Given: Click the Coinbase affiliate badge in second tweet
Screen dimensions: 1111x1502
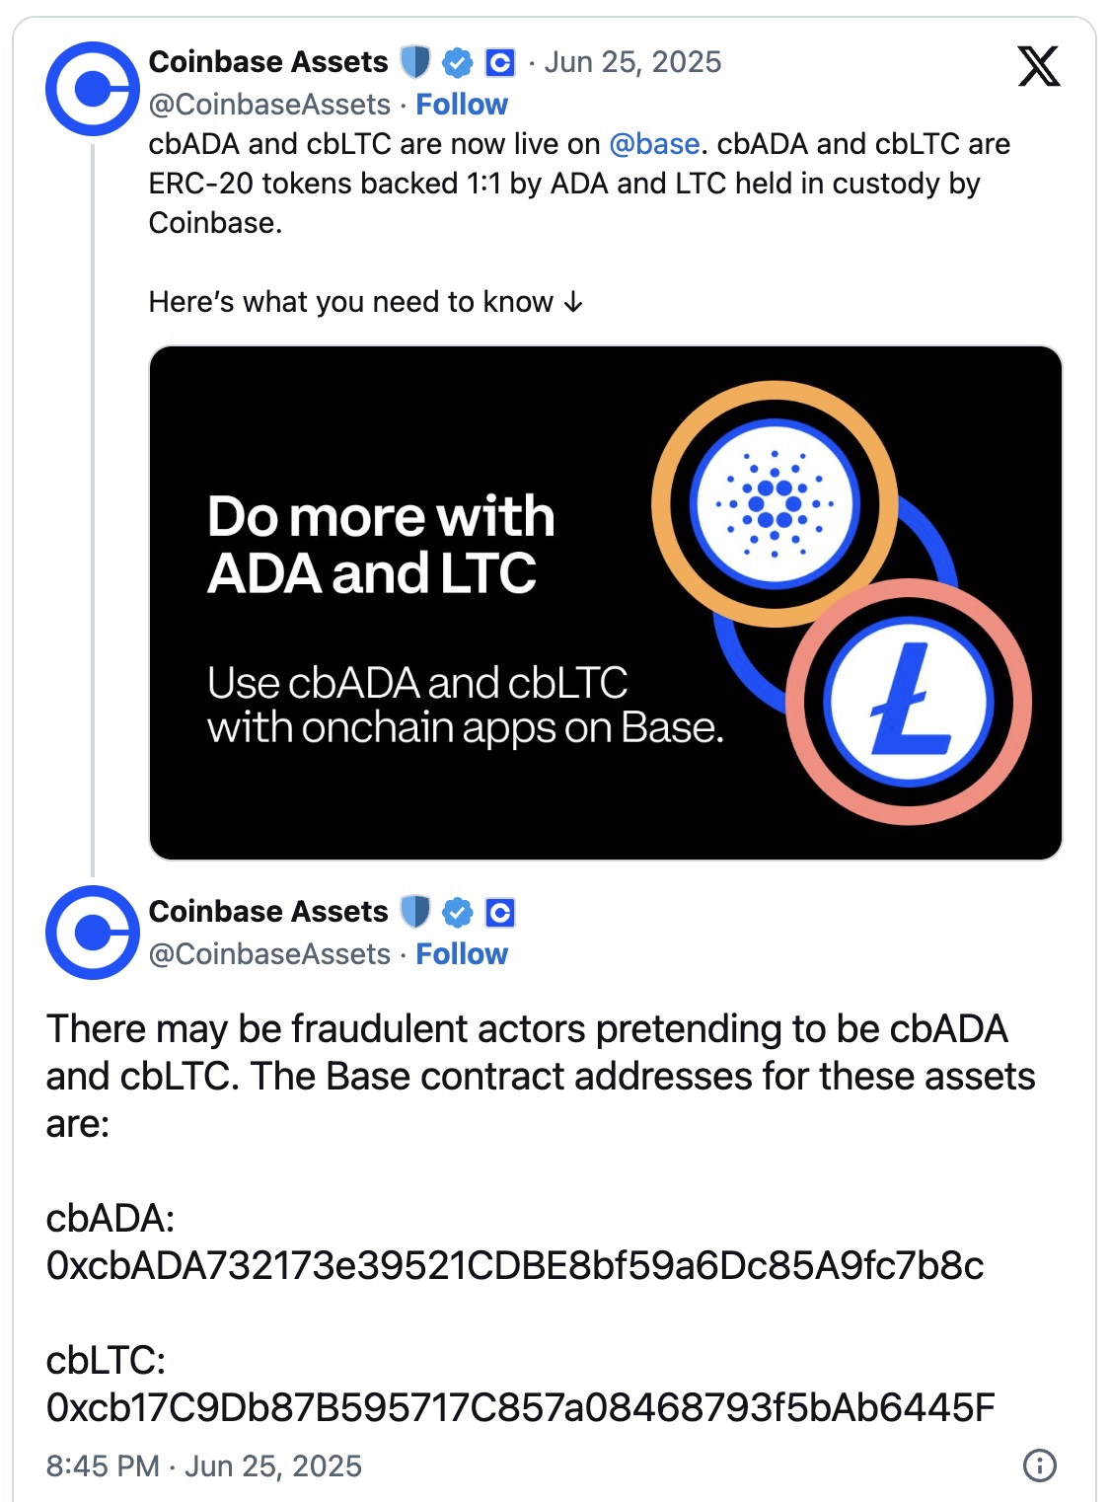Looking at the screenshot, I should pyautogui.click(x=500, y=913).
